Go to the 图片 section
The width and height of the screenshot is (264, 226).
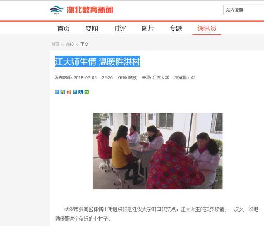(x=147, y=28)
